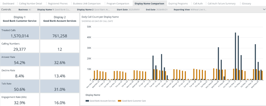Click Display 2 Good Bank Account Services header
The image size is (266, 106).
pyautogui.click(x=60, y=19)
